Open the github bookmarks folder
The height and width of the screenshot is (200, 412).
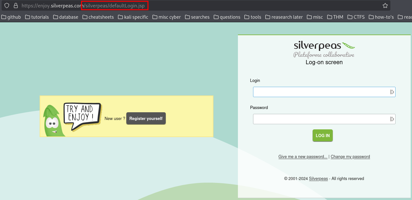point(11,17)
